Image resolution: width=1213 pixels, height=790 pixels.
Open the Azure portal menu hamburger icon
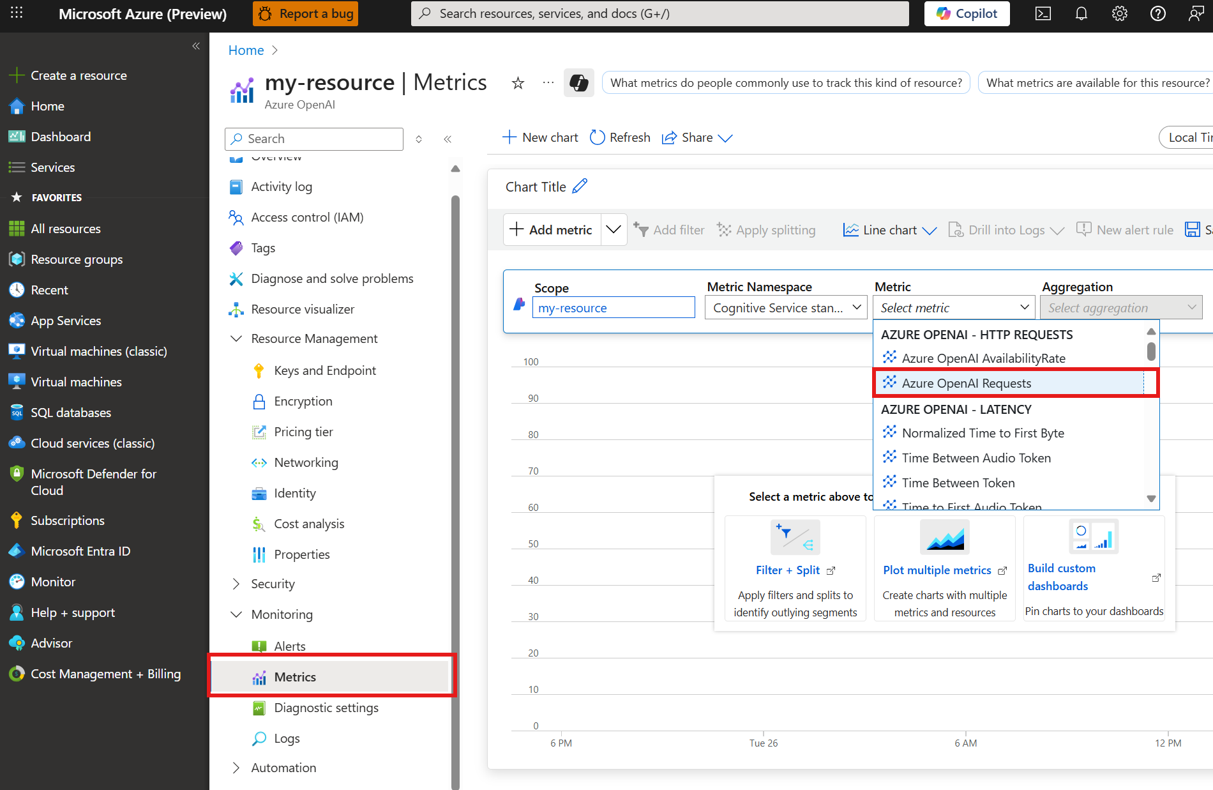(x=16, y=13)
